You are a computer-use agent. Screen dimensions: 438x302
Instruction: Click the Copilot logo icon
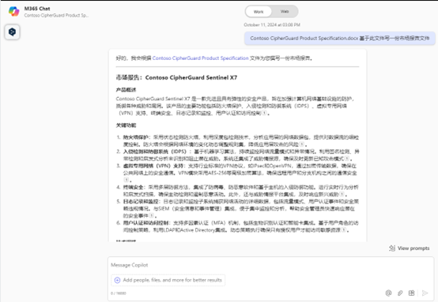[13, 11]
